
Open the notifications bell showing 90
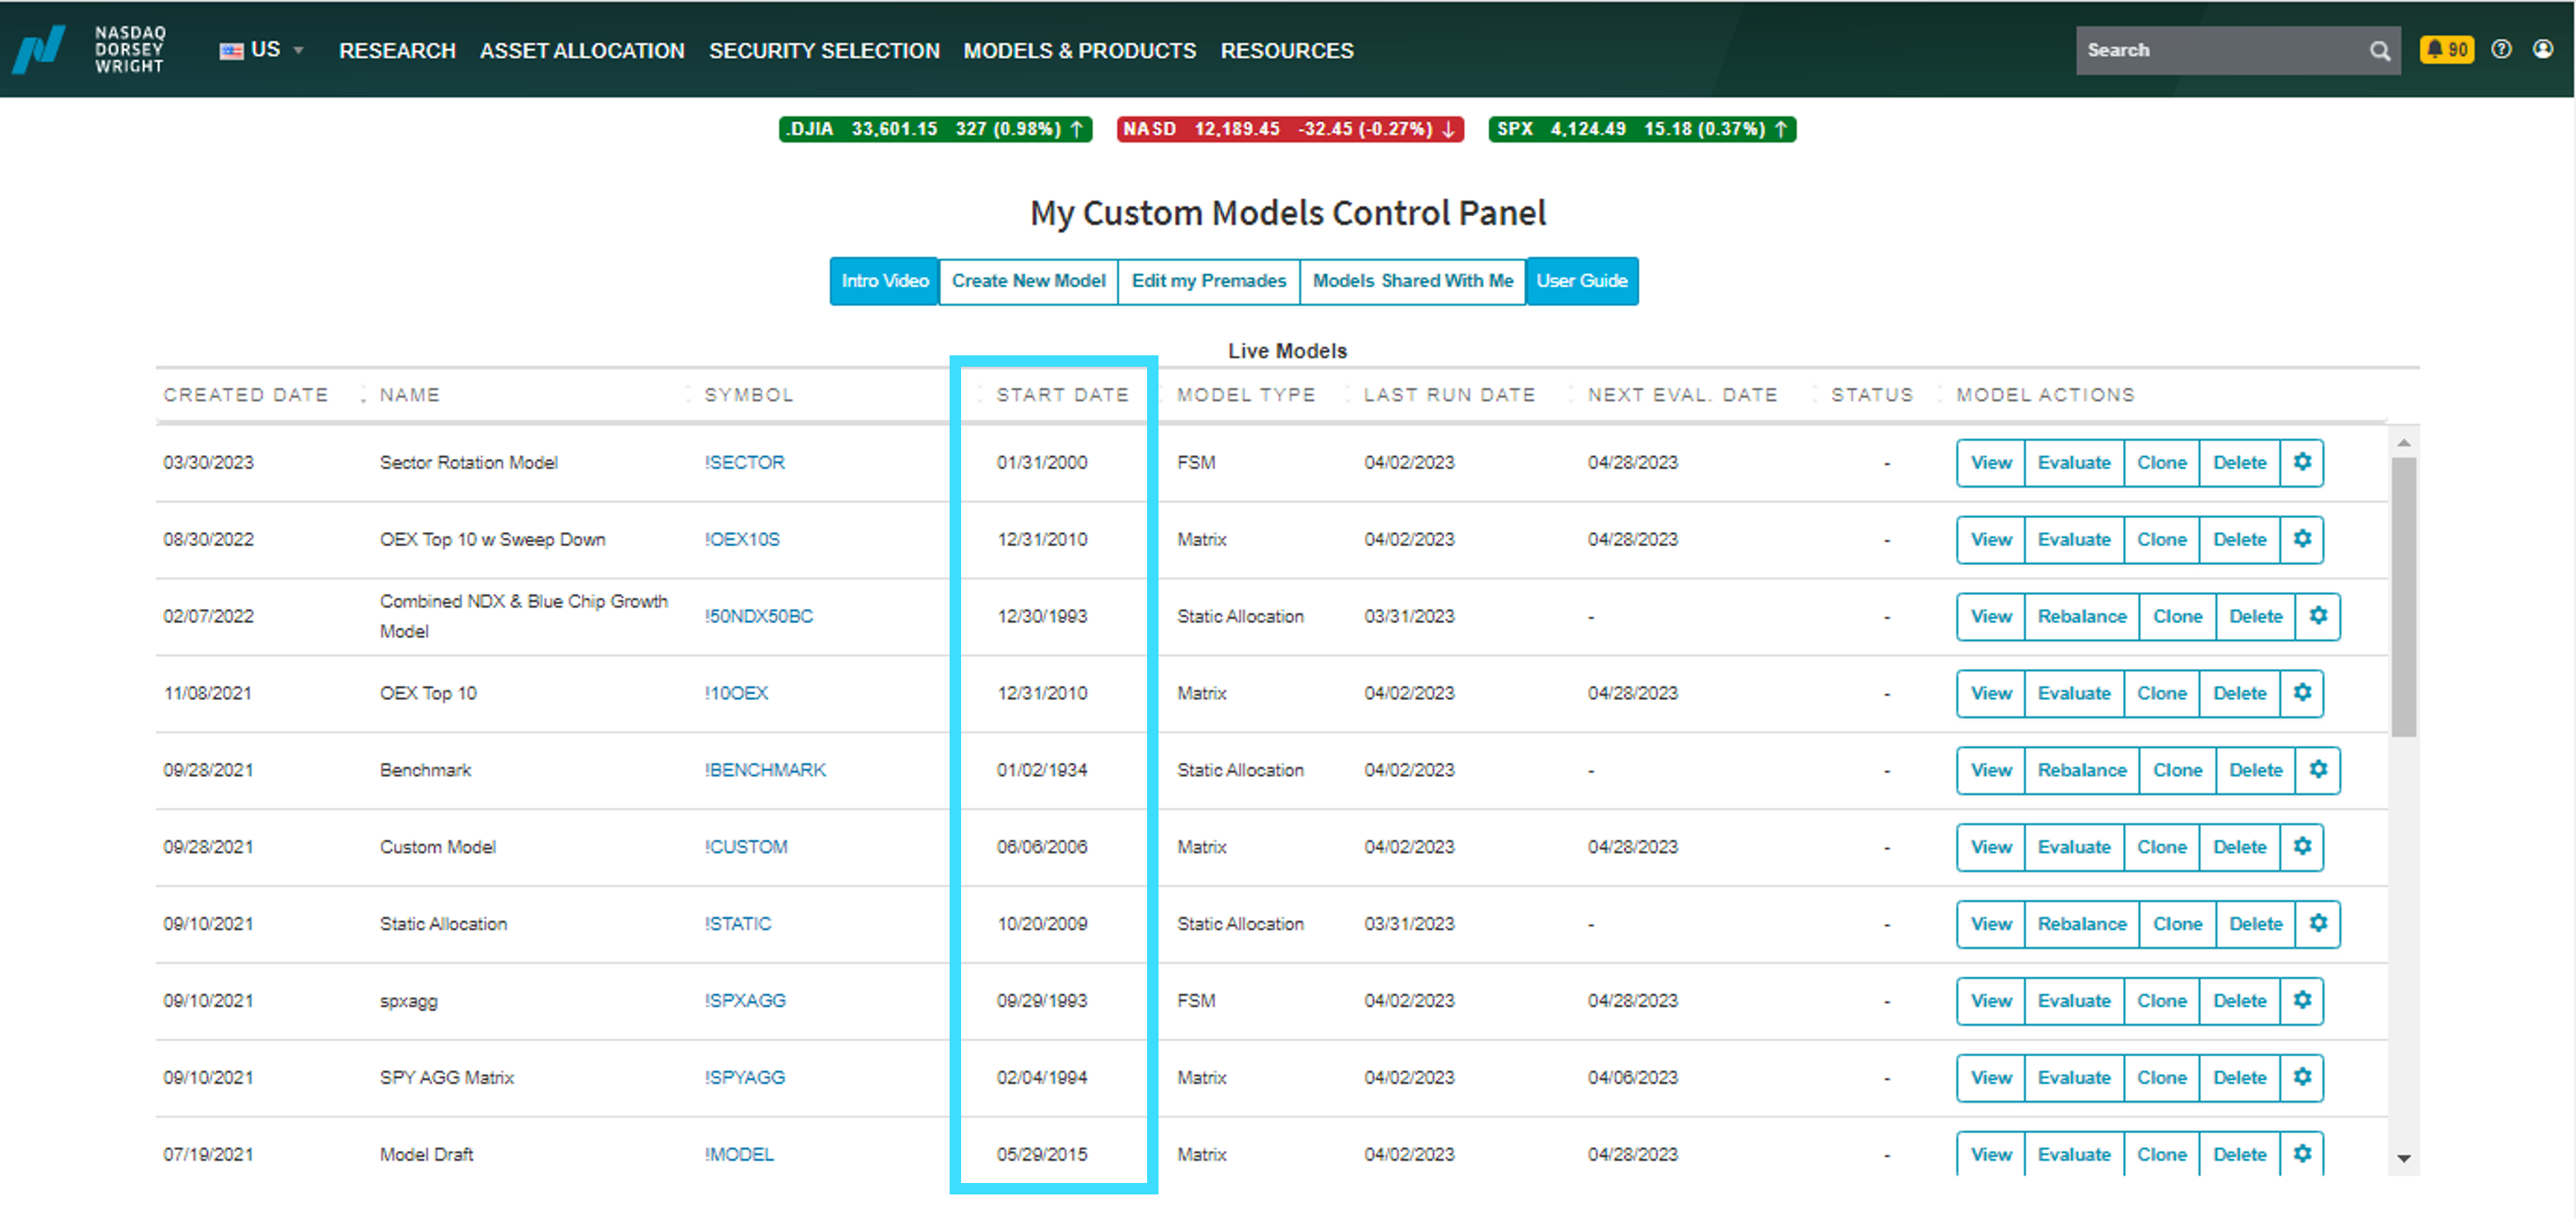click(2446, 49)
